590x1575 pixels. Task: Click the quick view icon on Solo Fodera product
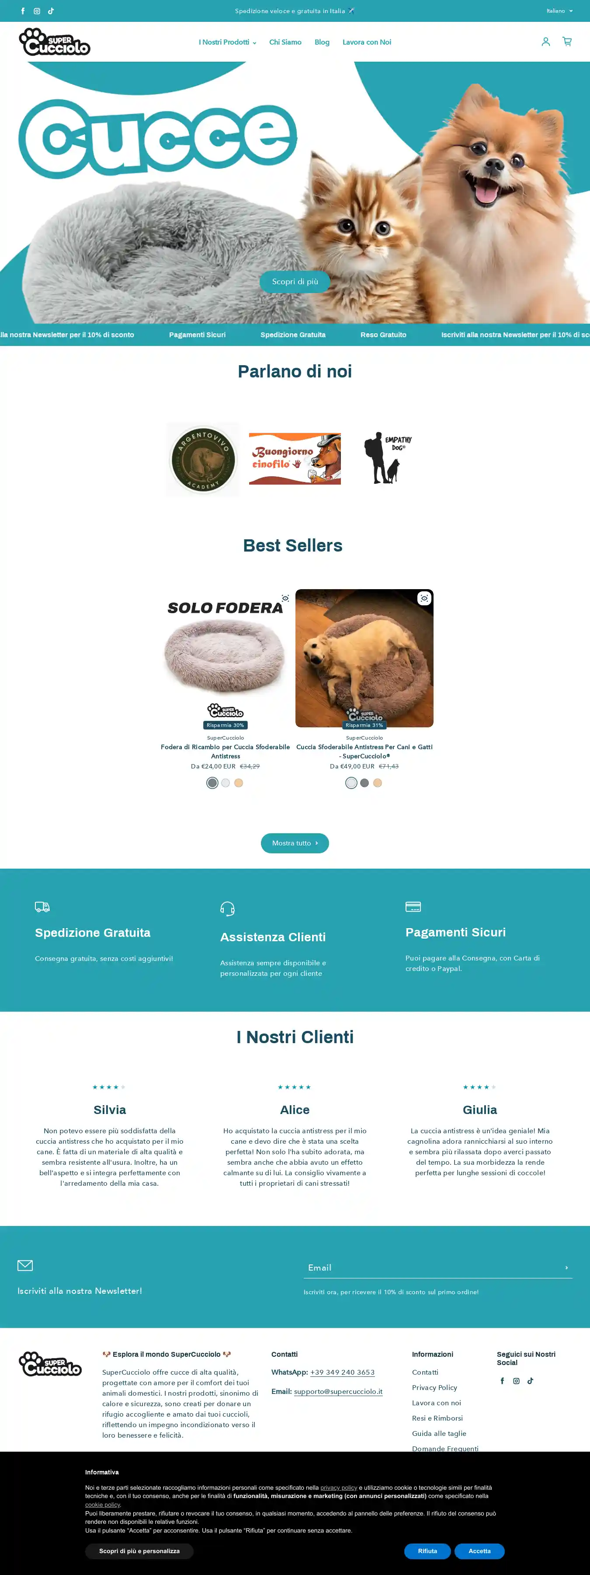pos(285,598)
